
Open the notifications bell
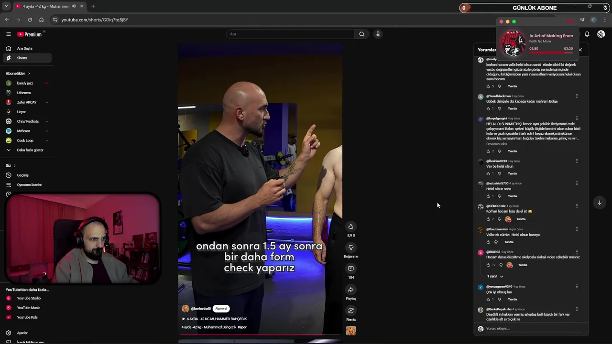(x=587, y=34)
